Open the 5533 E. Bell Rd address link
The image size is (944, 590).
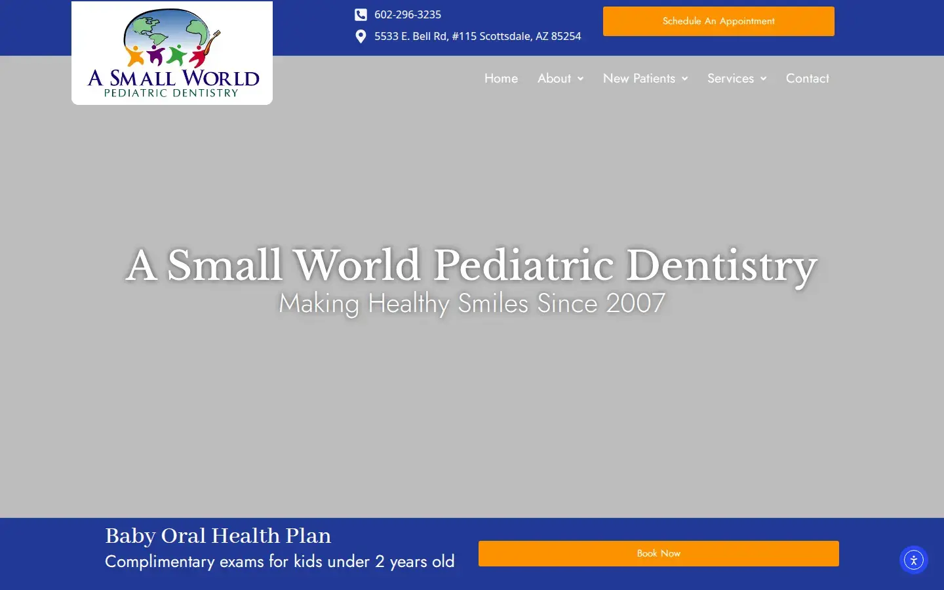coord(477,36)
